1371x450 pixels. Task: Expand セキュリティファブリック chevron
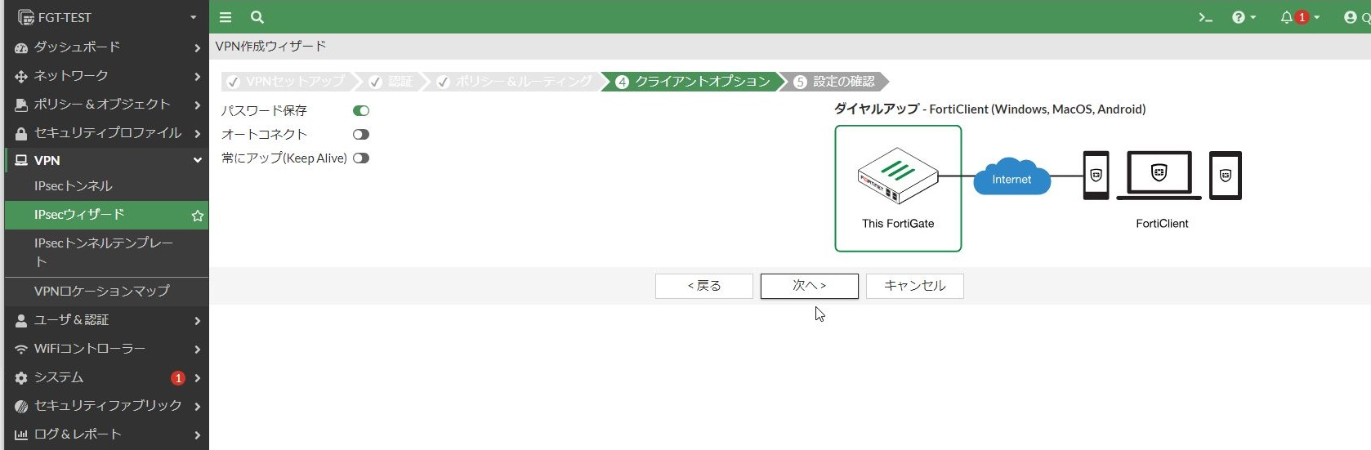[197, 407]
